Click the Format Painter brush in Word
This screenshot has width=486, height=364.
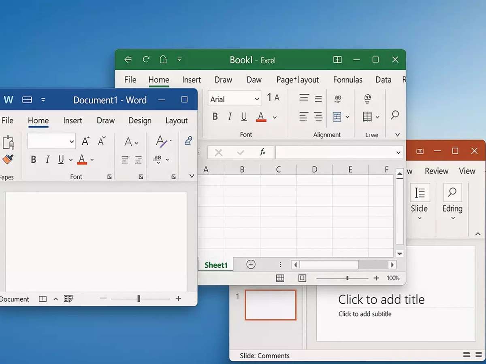coord(8,159)
